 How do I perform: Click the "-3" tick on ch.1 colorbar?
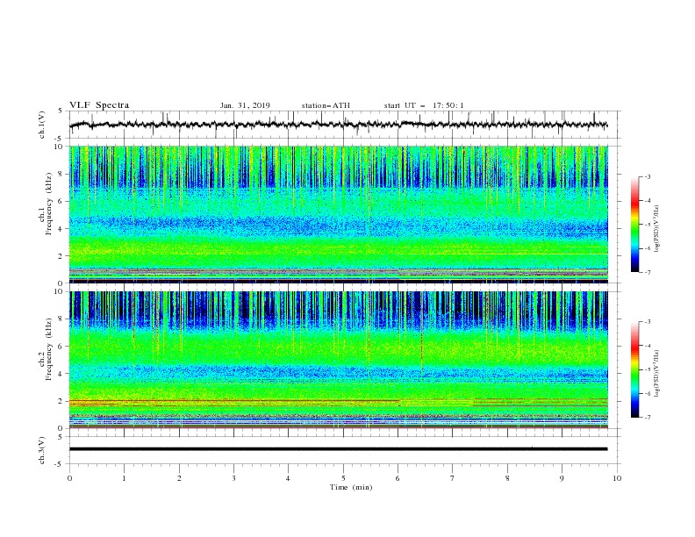pyautogui.click(x=647, y=176)
